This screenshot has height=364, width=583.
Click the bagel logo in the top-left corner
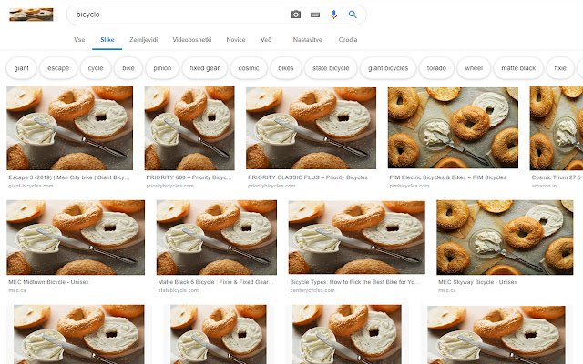click(31, 15)
